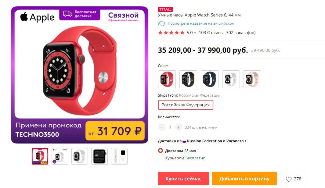Choose the red watch color swatch

point(167,79)
